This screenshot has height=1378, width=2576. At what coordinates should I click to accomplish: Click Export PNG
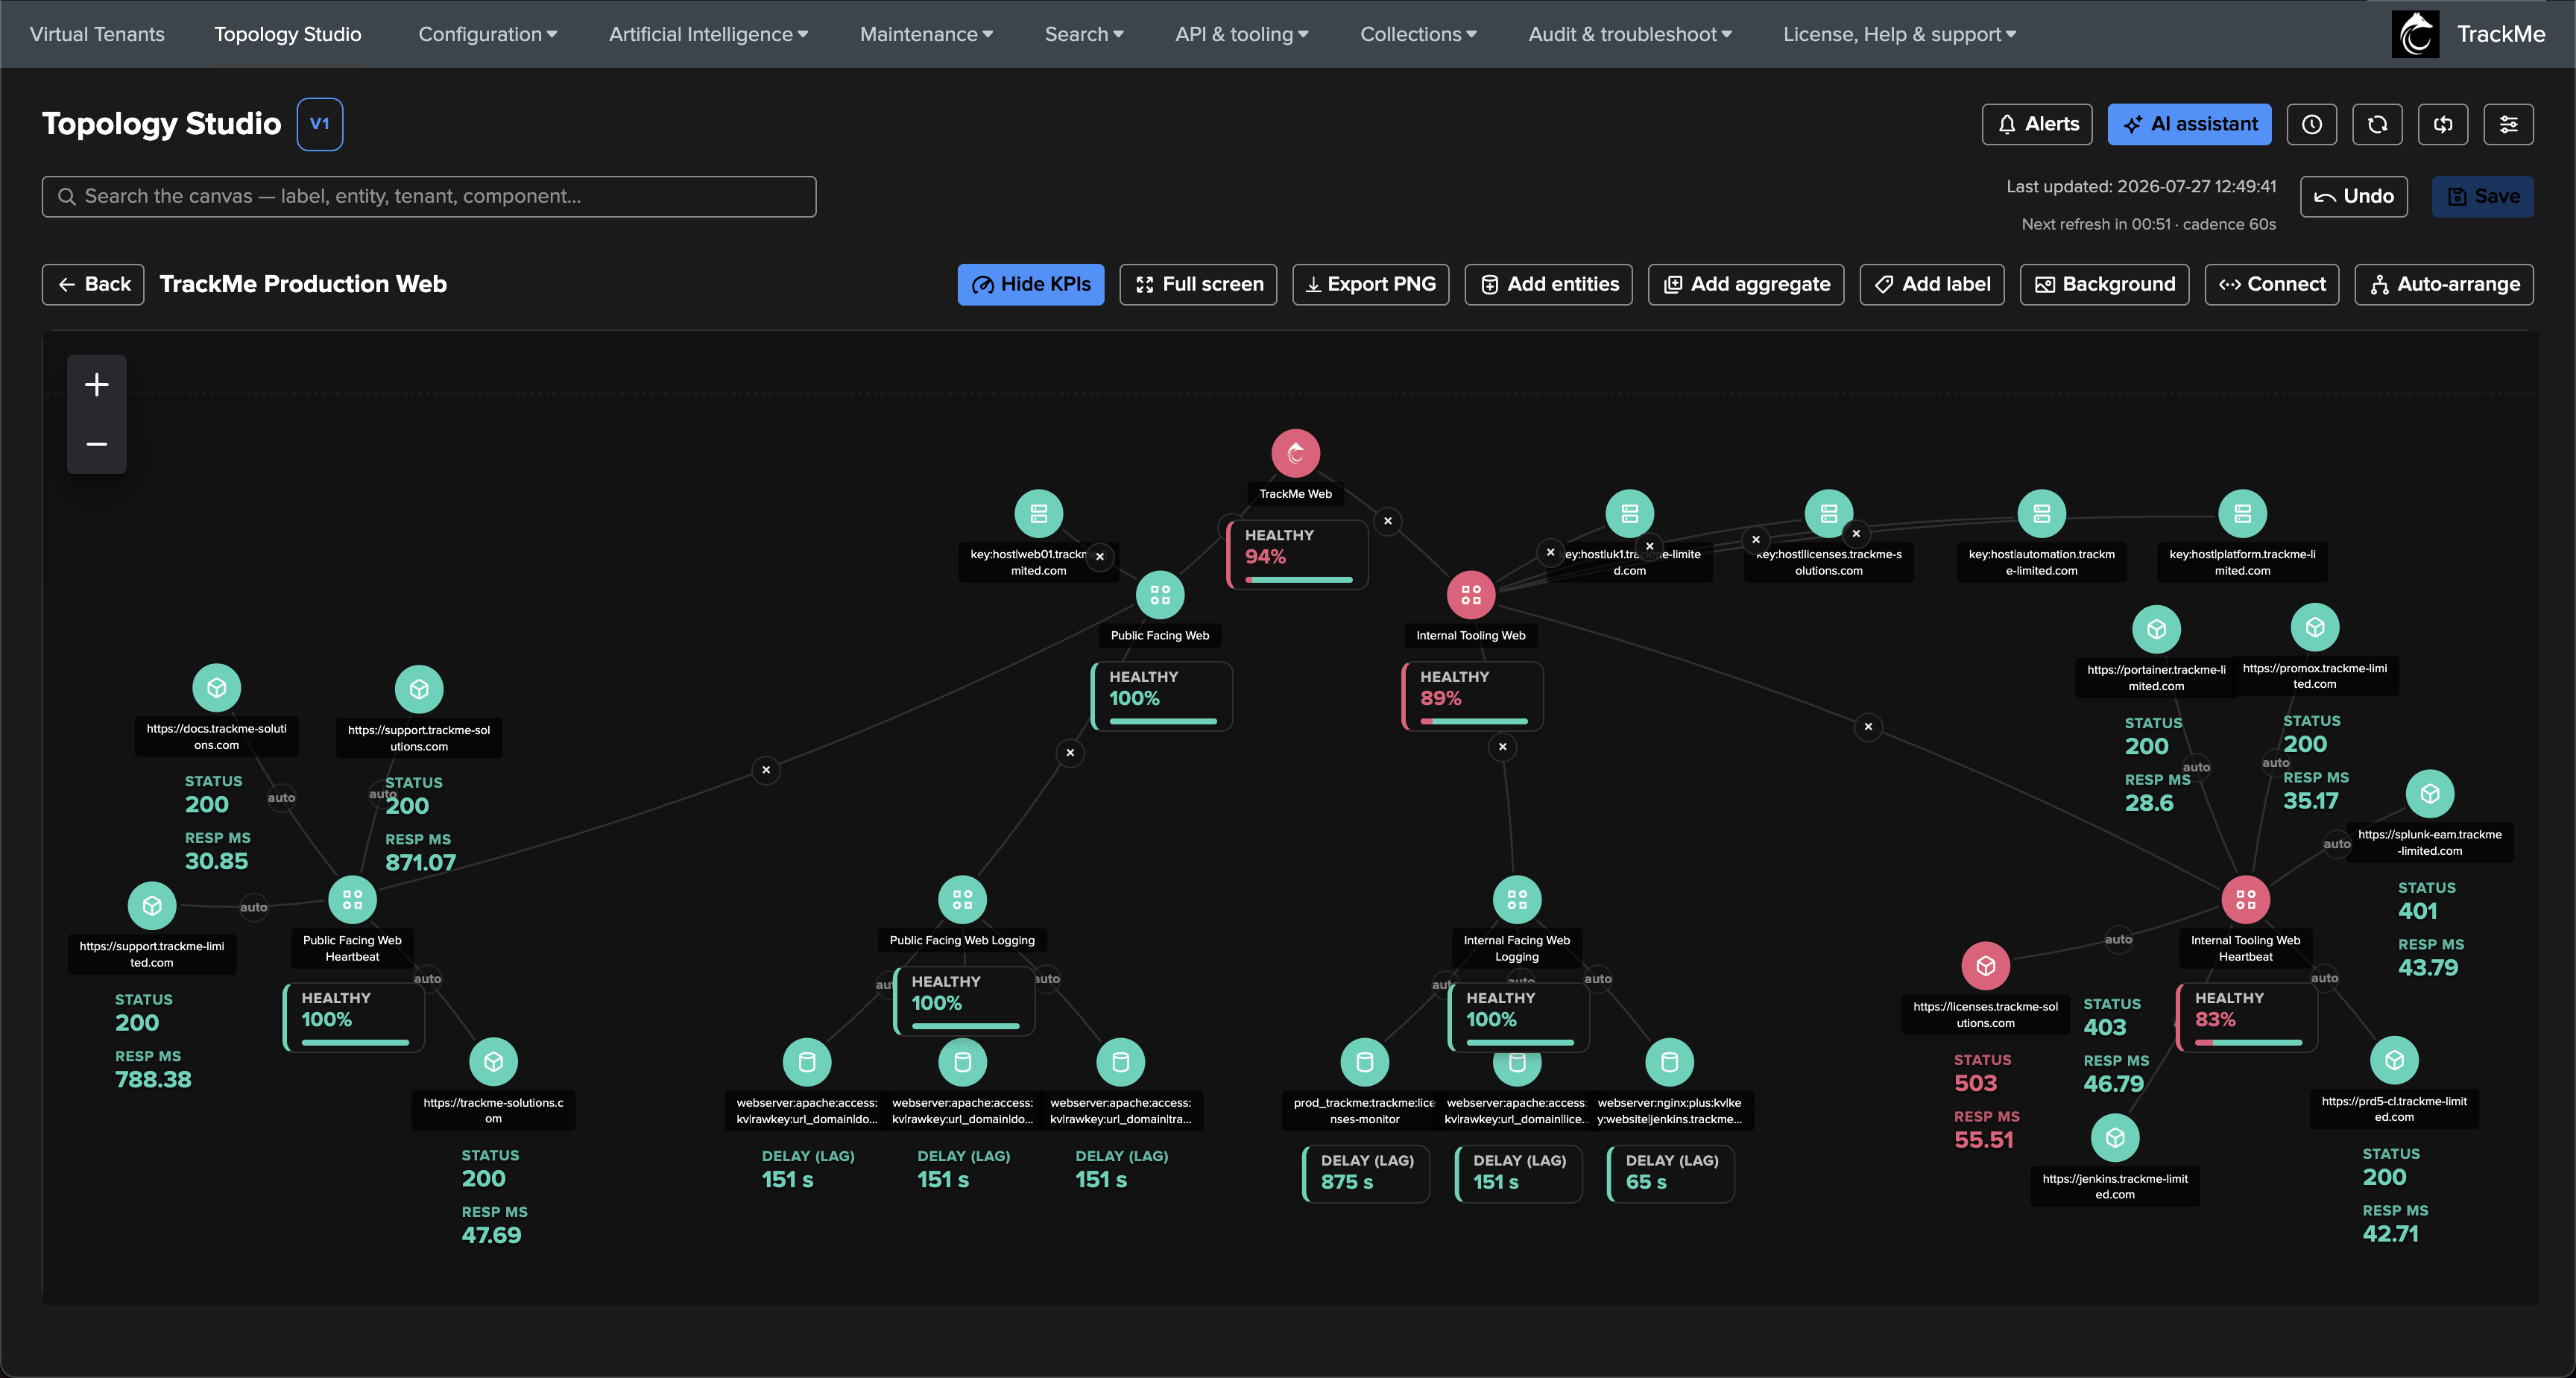tap(1370, 284)
